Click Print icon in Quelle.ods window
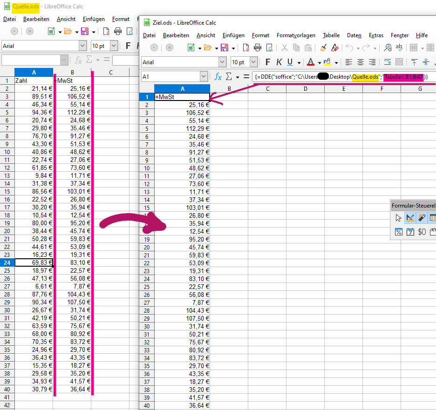436x410 pixels. [x=118, y=31]
